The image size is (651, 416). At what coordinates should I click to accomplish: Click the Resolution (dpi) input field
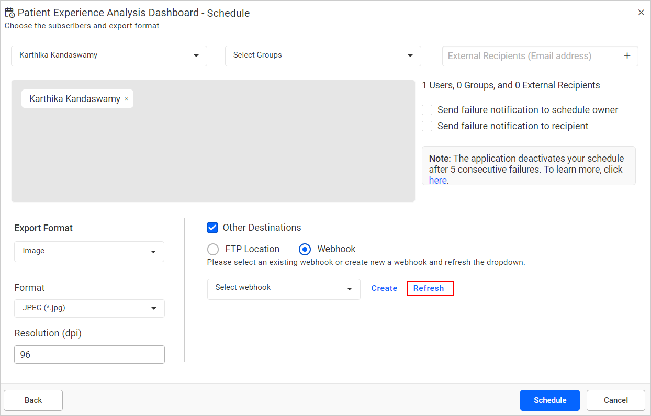click(x=89, y=354)
